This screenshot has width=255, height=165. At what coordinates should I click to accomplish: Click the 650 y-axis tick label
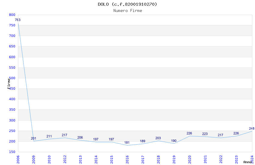12,46
